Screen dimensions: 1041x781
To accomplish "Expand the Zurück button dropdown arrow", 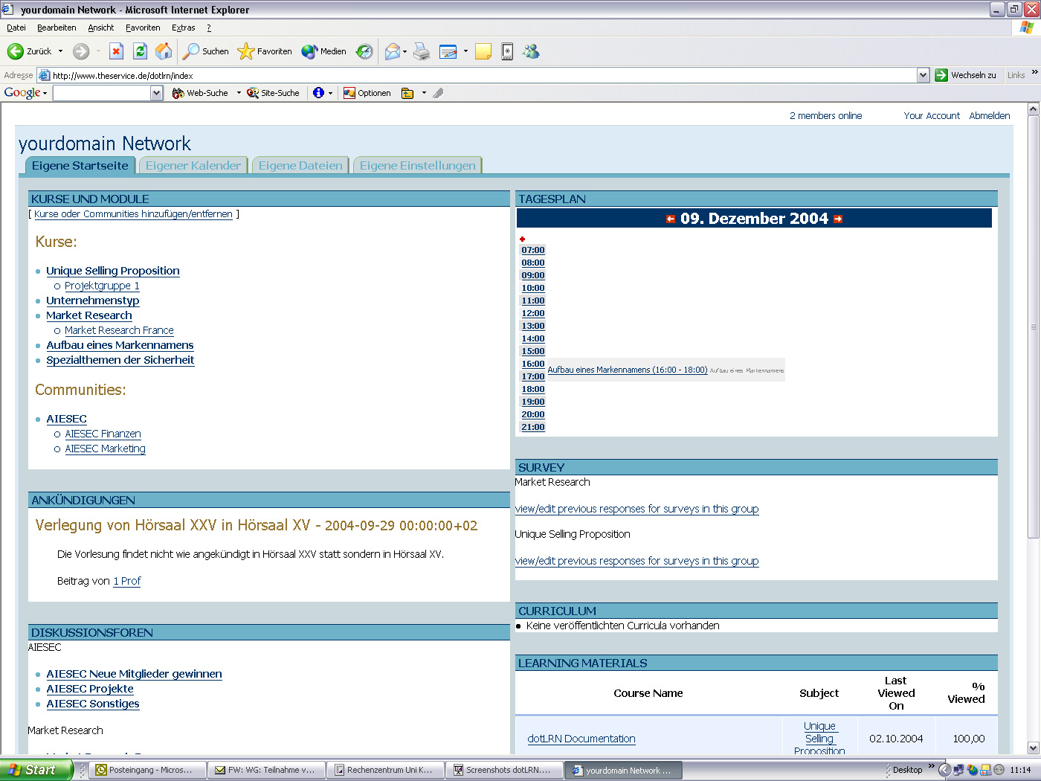I will [60, 51].
